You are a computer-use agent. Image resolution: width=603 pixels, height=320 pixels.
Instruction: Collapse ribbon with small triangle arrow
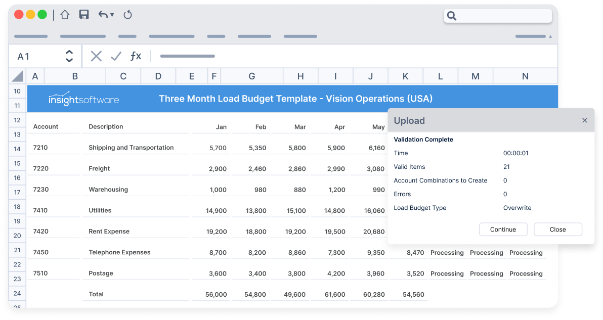pyautogui.click(x=550, y=36)
